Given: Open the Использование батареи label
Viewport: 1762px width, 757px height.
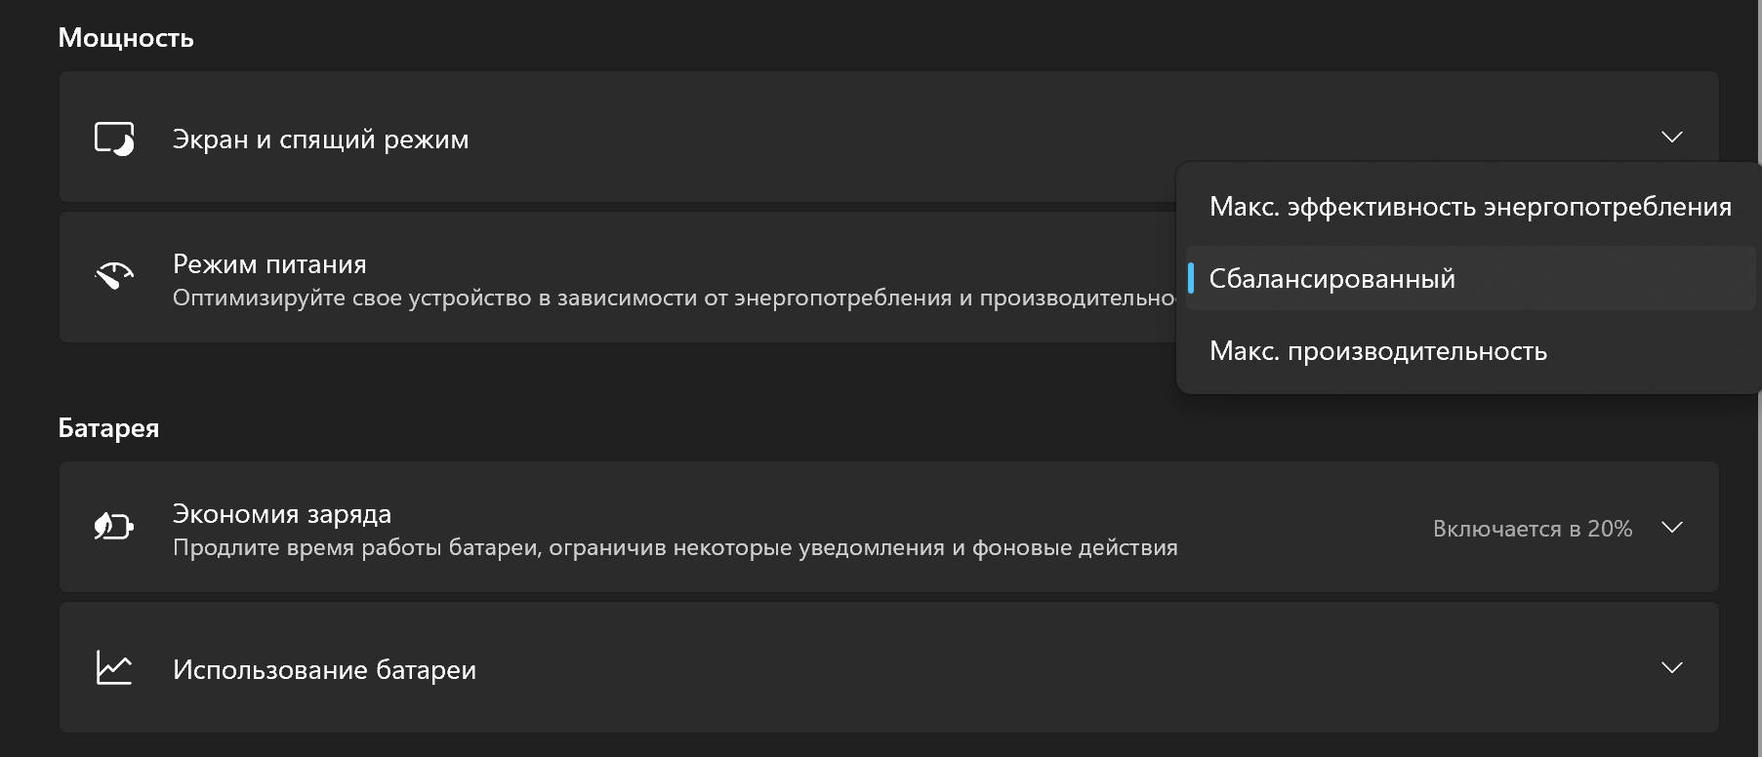Looking at the screenshot, I should click(x=324, y=670).
